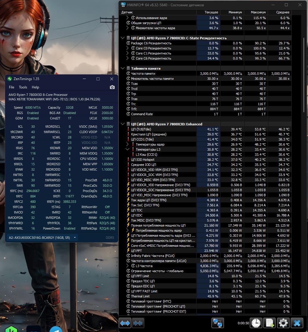Open HWiNFO sensor settings gear icon
This screenshot has height=332, width=308.
point(283,323)
